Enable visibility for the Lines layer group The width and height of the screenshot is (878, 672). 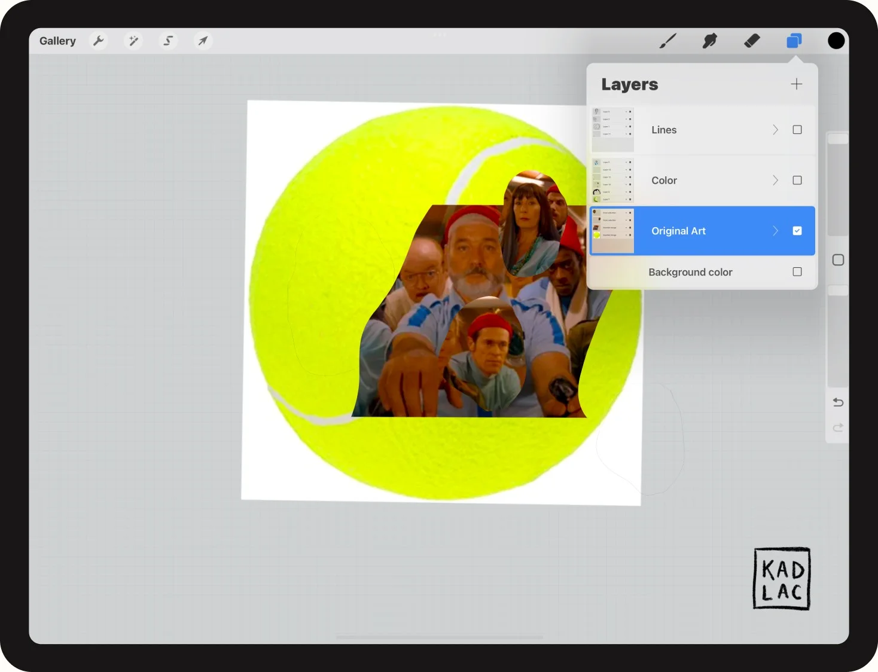(797, 130)
